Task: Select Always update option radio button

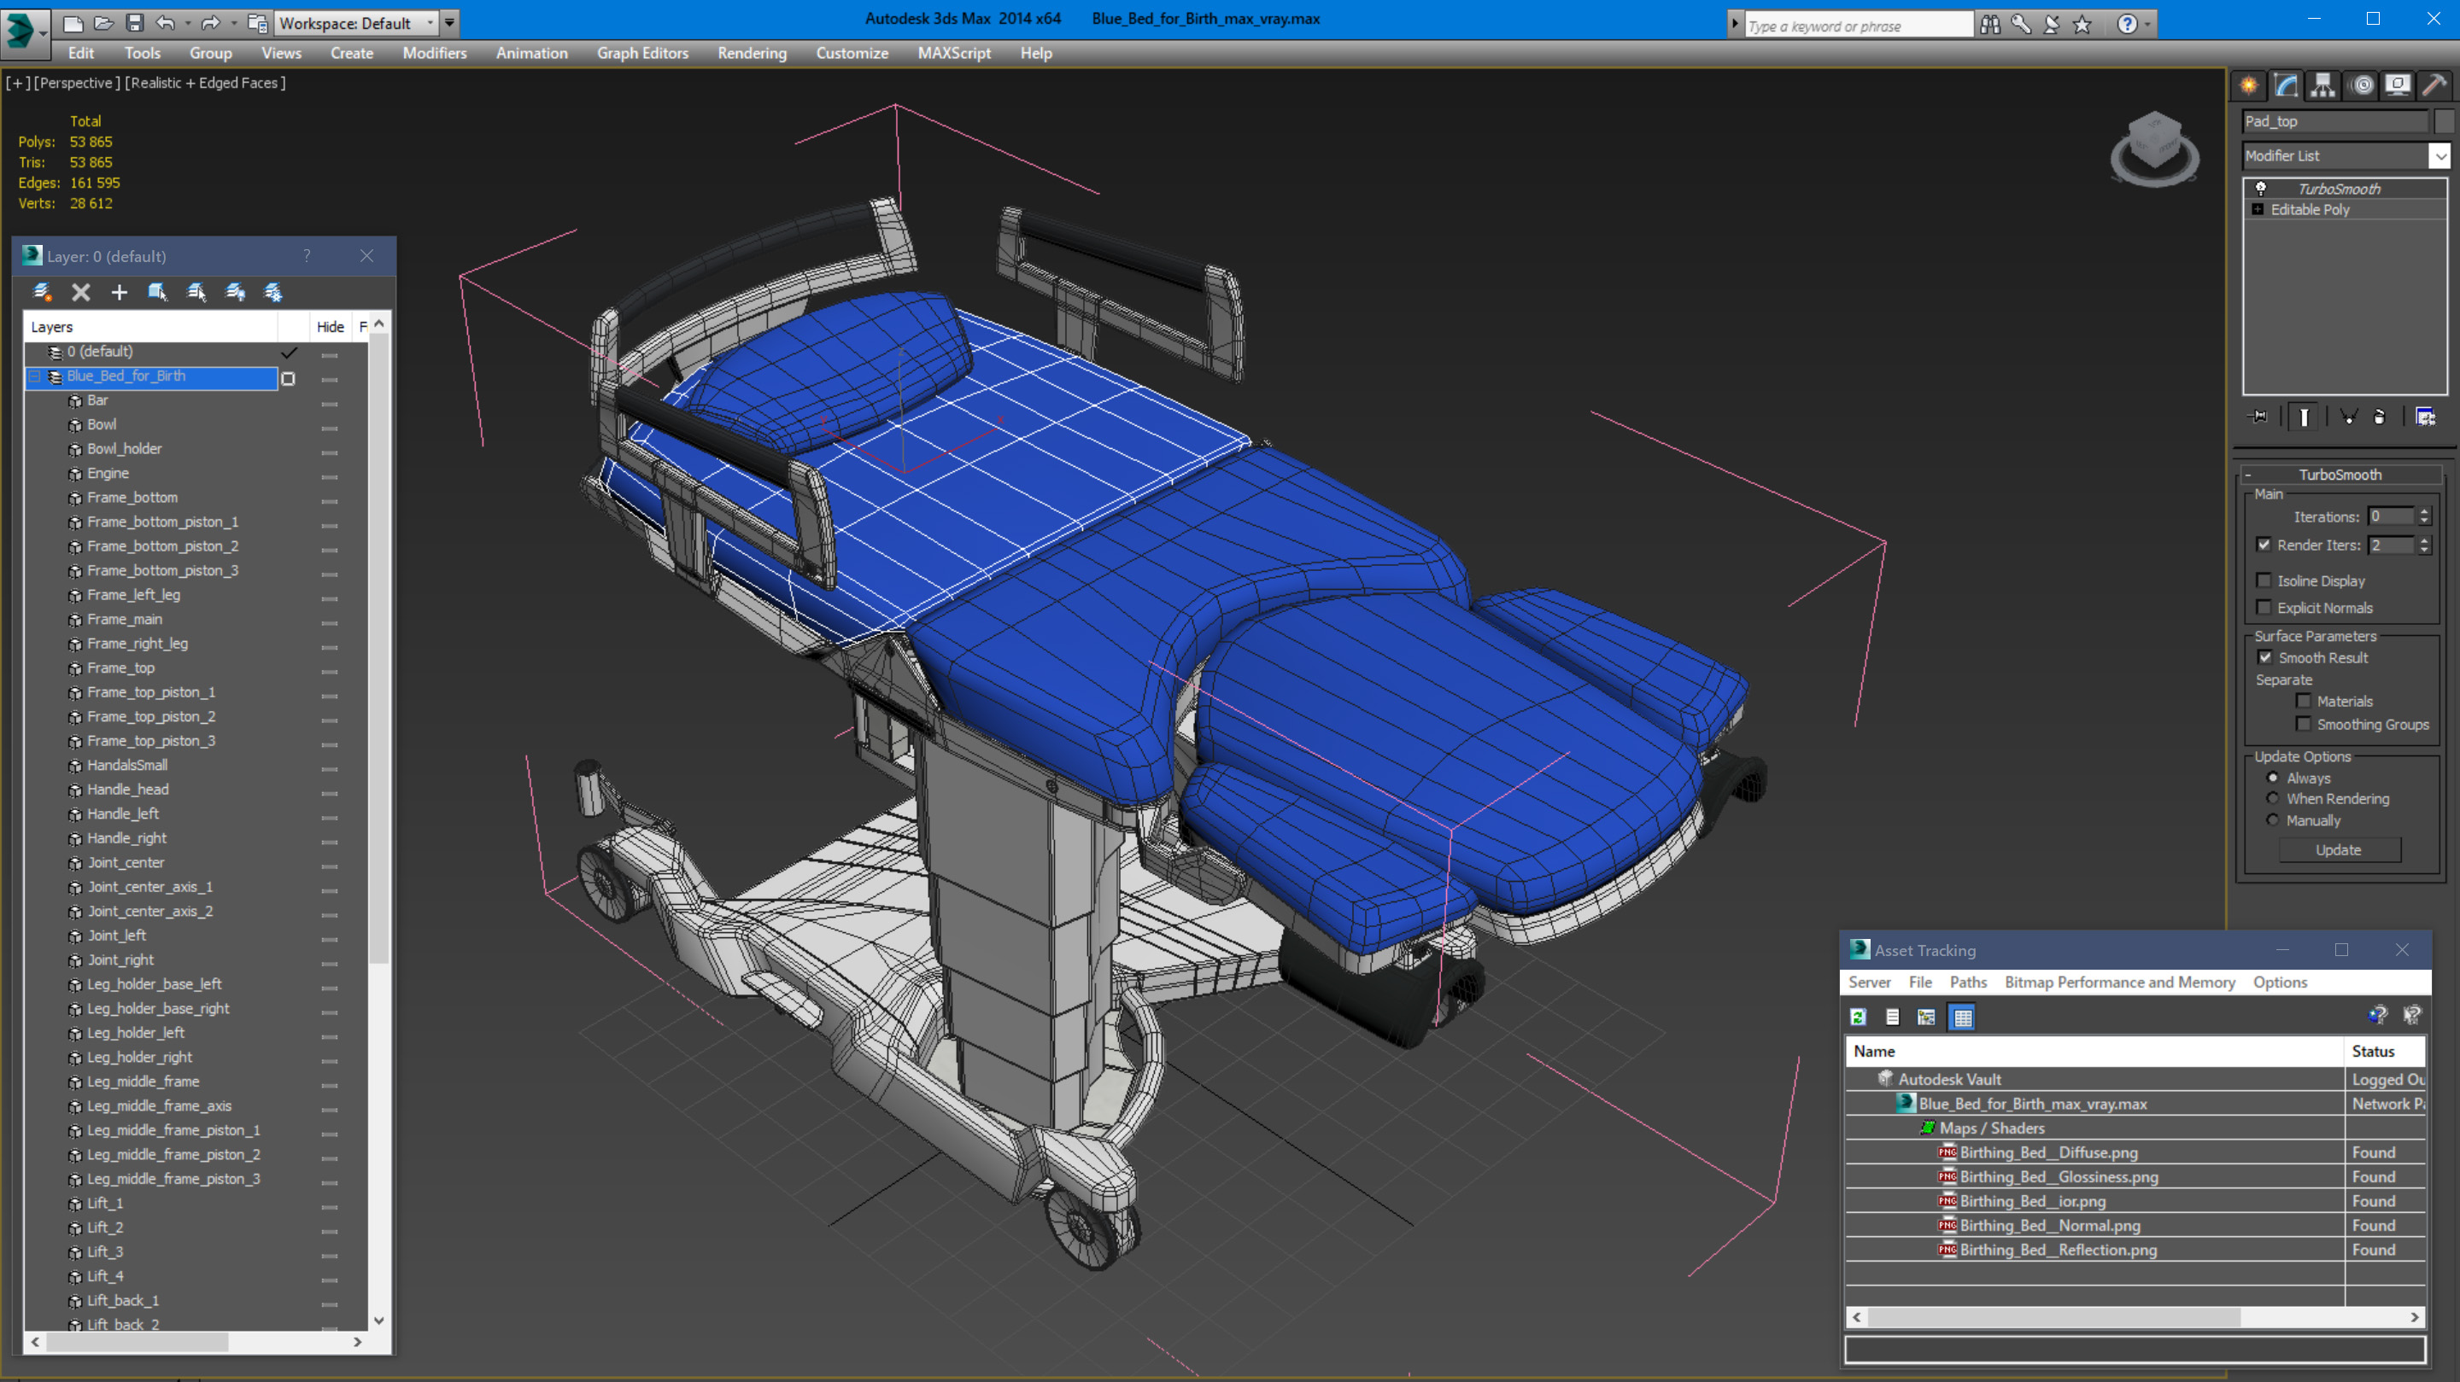Action: tap(2273, 777)
